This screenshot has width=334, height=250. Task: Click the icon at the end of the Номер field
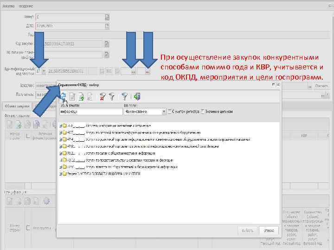click(x=107, y=17)
